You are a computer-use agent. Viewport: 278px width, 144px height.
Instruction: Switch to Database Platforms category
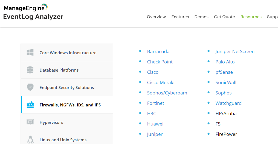[67, 70]
